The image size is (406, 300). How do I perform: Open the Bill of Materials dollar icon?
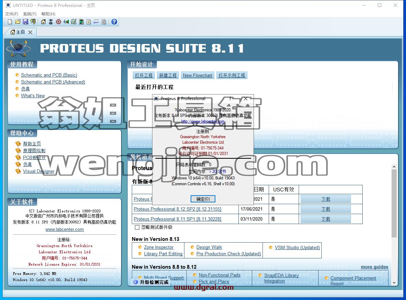(89, 22)
